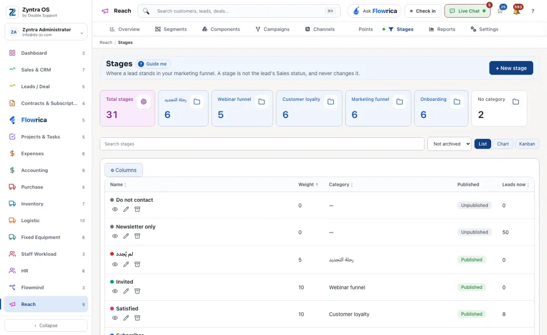Archive the Do not contact stage
Screen dimensions: 547x335
[x=137, y=209]
